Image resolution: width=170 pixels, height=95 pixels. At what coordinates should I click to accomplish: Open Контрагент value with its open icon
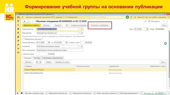pyautogui.click(x=82, y=46)
